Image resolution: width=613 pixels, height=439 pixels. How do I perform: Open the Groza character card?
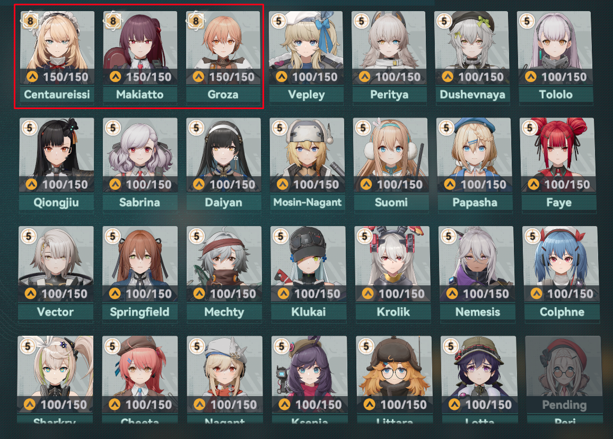[223, 57]
